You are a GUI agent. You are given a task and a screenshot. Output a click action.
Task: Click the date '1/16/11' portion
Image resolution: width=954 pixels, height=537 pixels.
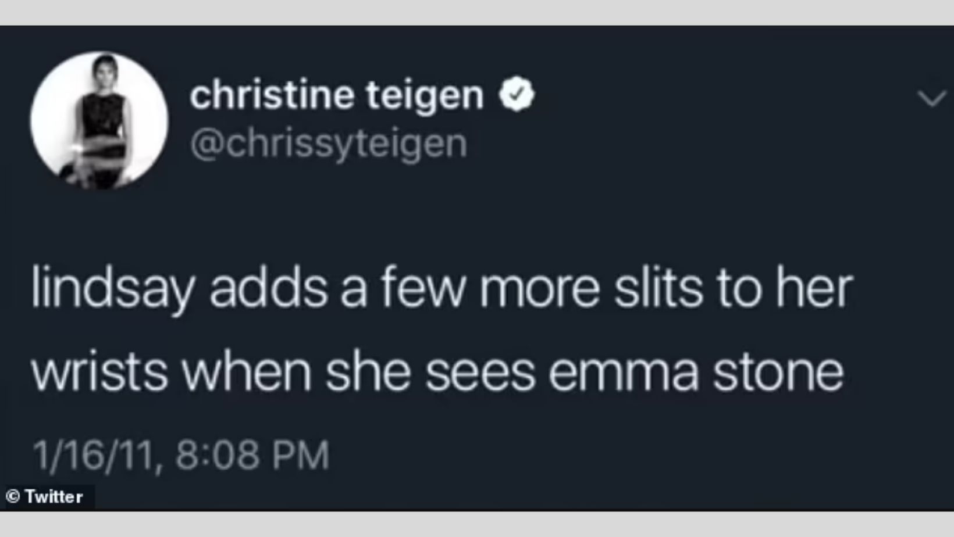95,455
